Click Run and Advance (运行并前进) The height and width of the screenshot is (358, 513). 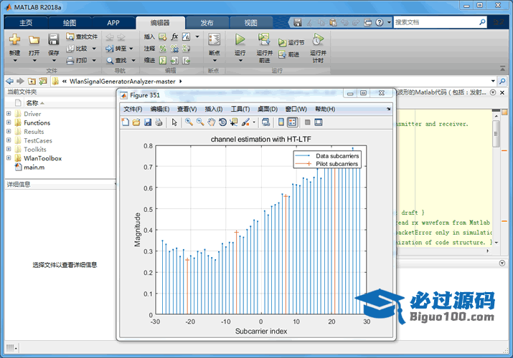tap(264, 48)
